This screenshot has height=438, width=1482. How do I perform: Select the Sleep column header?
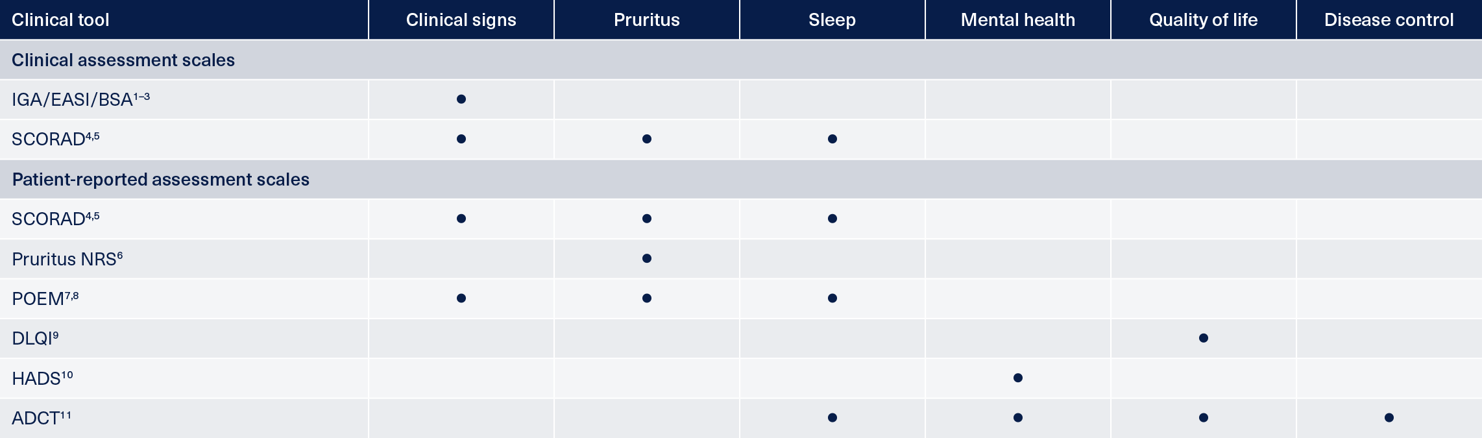pyautogui.click(x=832, y=20)
